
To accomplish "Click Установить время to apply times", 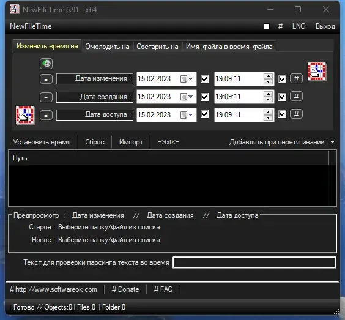I will coord(42,142).
